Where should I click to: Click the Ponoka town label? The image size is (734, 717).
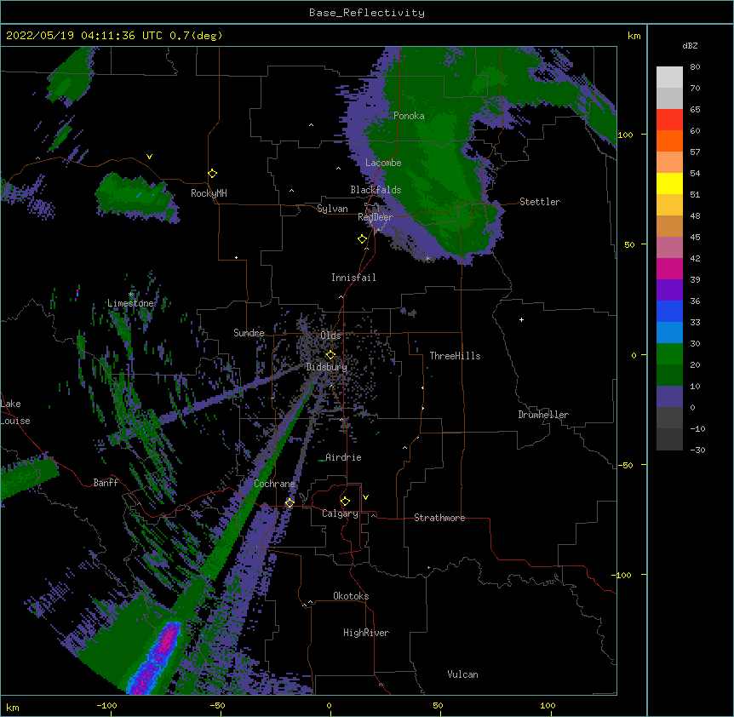click(409, 116)
